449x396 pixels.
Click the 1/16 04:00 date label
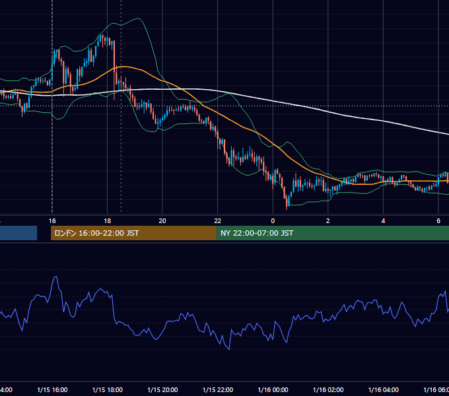pos(384,389)
